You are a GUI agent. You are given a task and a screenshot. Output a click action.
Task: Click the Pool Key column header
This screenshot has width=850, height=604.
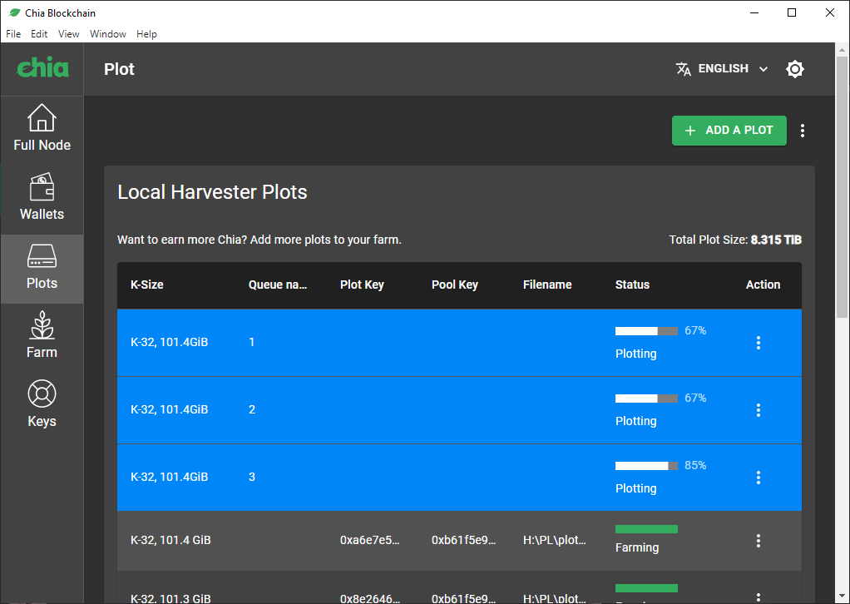454,285
